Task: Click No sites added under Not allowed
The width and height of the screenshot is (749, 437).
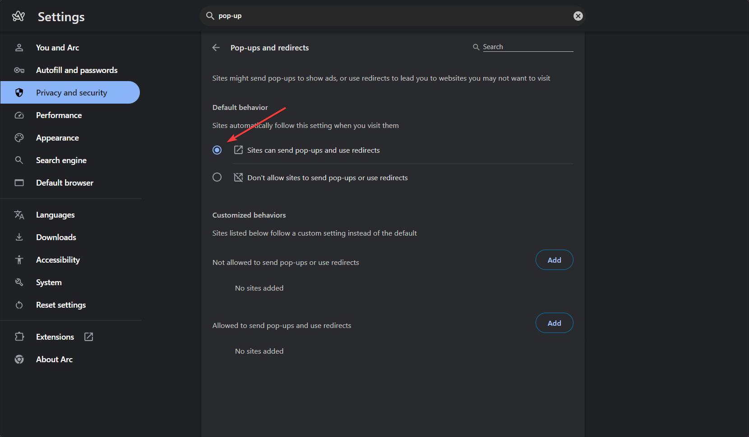Action: (x=259, y=288)
